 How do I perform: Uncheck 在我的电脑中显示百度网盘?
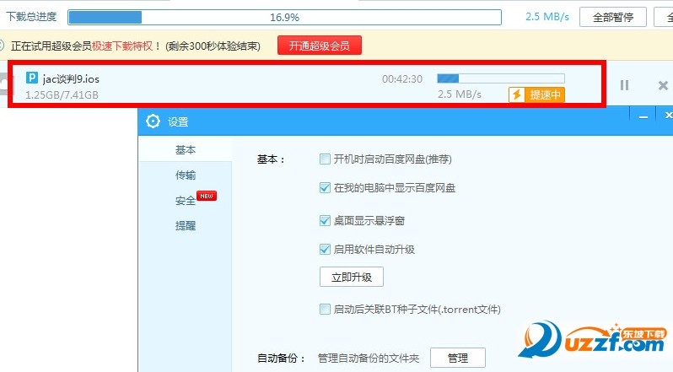(325, 187)
